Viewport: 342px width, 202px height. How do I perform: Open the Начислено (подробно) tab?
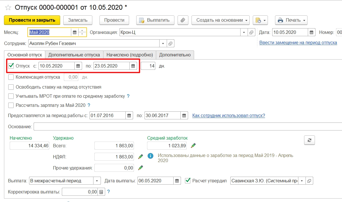[130, 55]
